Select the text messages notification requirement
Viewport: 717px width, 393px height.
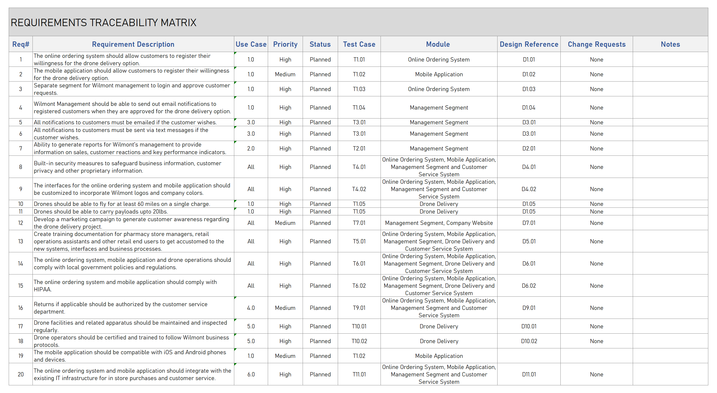[133, 134]
